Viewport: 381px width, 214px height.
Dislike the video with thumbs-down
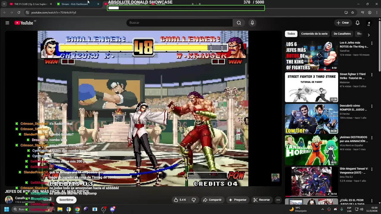coord(194,200)
